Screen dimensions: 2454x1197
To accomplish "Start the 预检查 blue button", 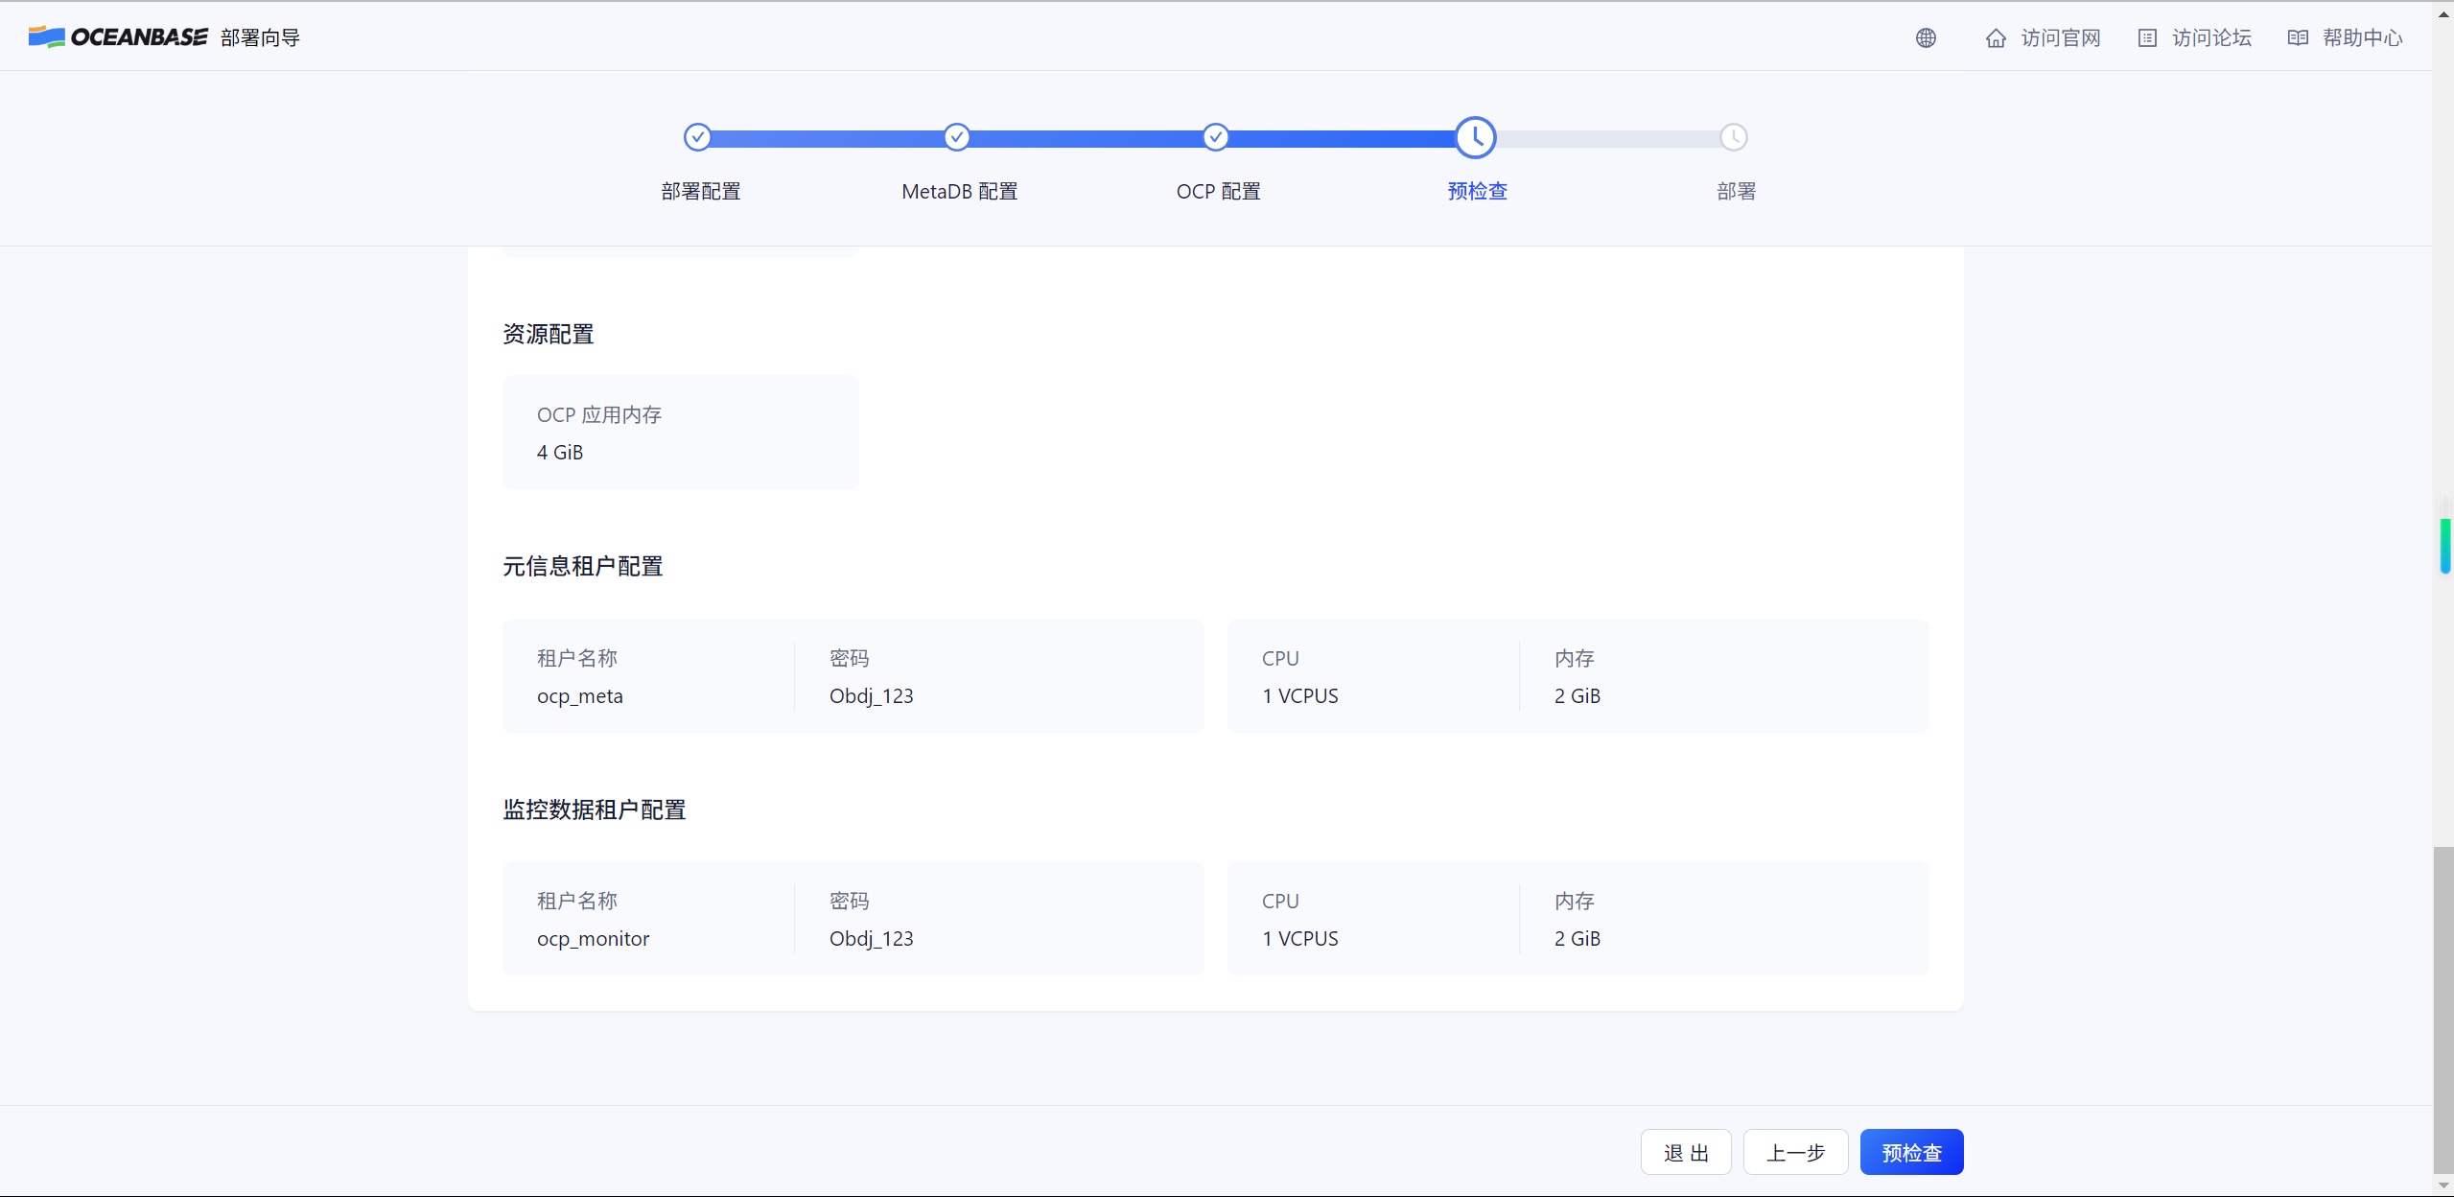I will click(x=1911, y=1152).
